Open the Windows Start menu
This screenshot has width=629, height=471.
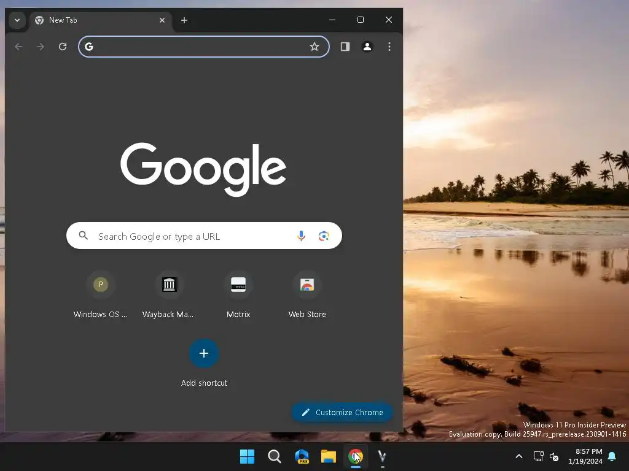(247, 456)
